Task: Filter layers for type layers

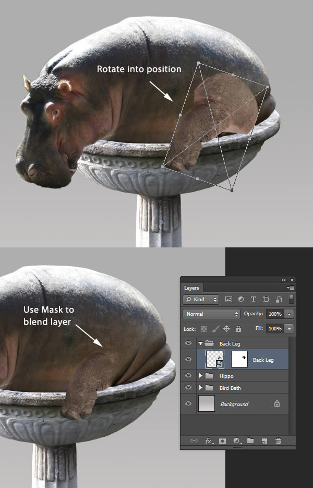Action: tap(253, 299)
